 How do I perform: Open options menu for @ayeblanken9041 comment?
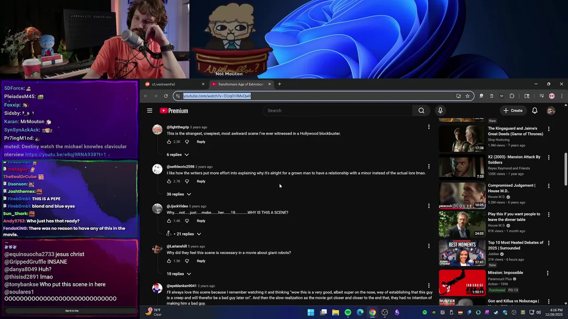coord(429,286)
